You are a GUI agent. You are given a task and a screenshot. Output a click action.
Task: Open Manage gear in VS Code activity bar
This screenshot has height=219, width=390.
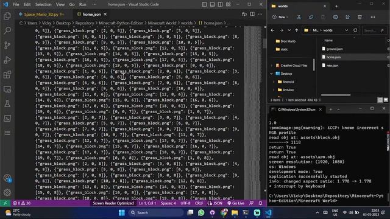click(7, 192)
